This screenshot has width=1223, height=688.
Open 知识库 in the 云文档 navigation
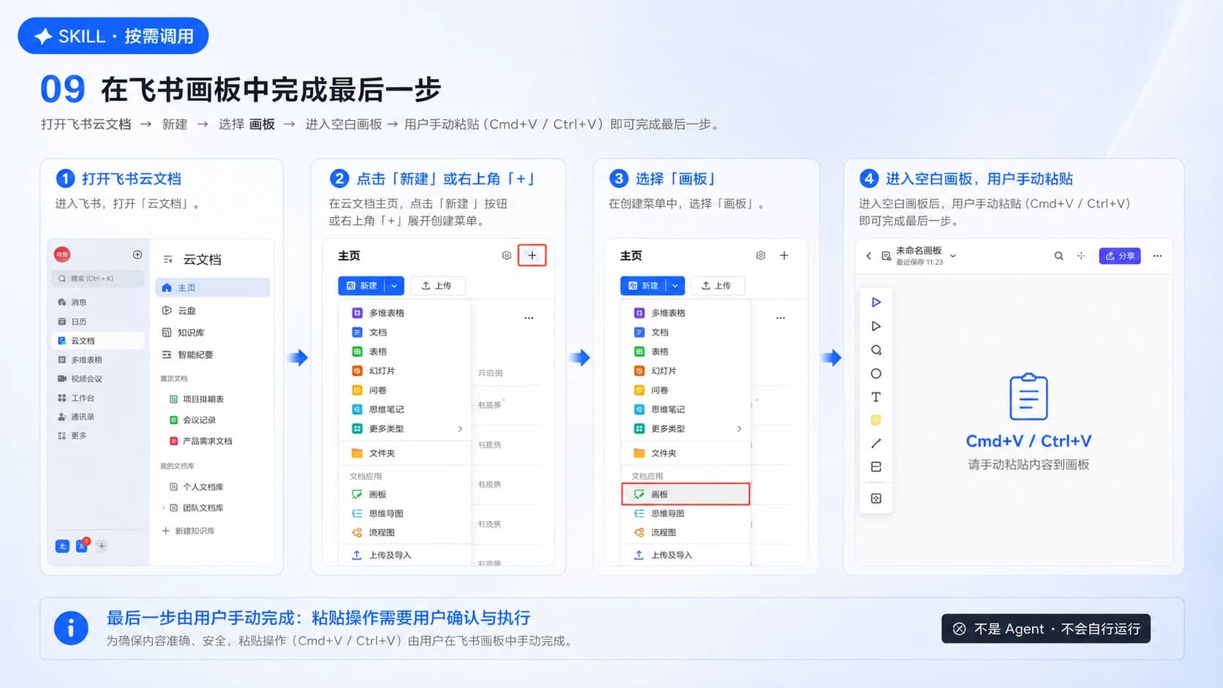183,333
